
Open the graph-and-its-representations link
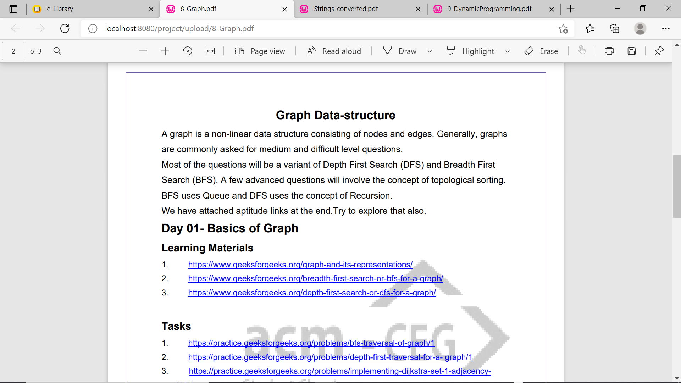(300, 265)
